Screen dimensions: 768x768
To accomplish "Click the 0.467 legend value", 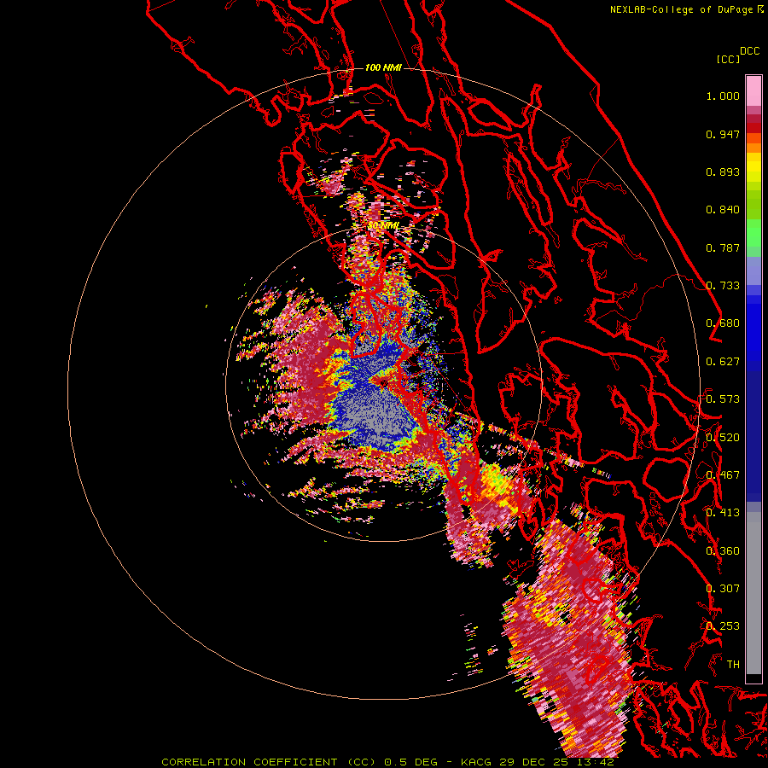I will [x=723, y=475].
